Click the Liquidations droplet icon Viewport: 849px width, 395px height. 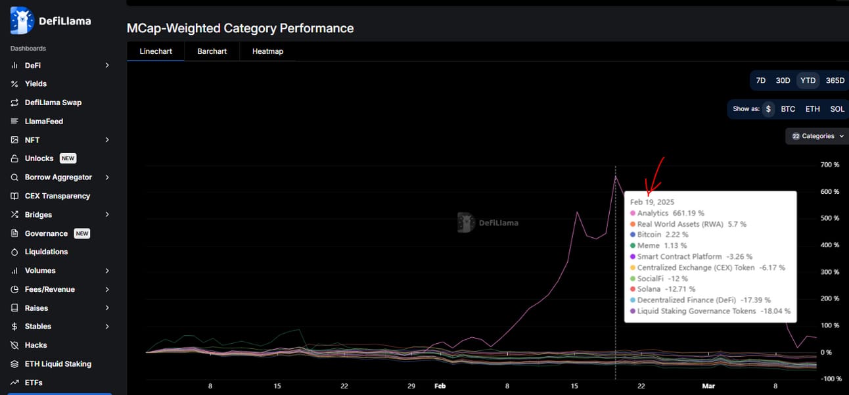pos(14,252)
